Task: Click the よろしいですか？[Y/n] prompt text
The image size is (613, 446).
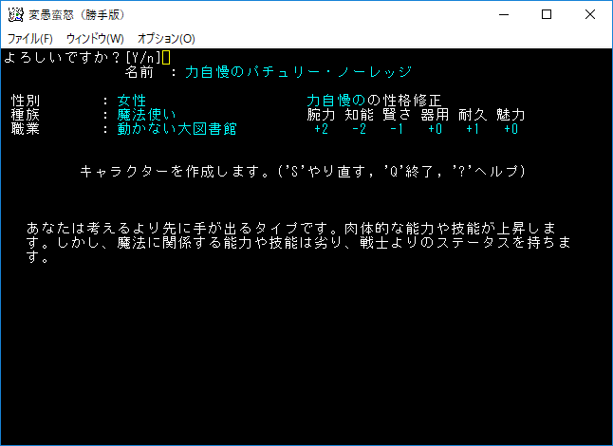Action: 83,58
